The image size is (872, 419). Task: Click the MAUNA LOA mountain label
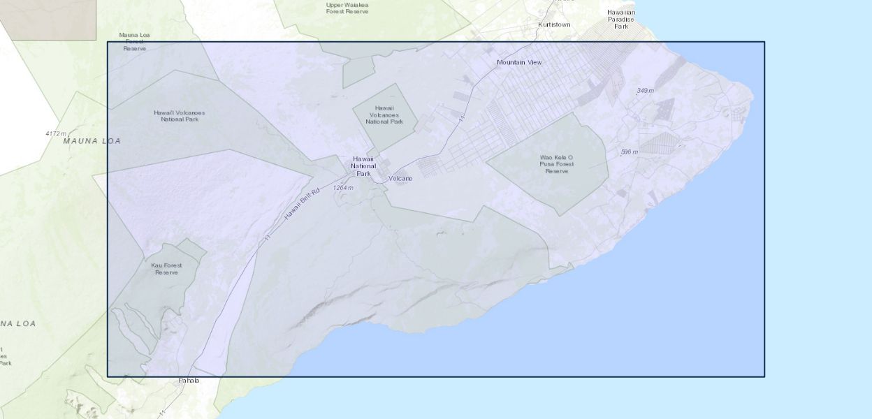[x=92, y=141]
